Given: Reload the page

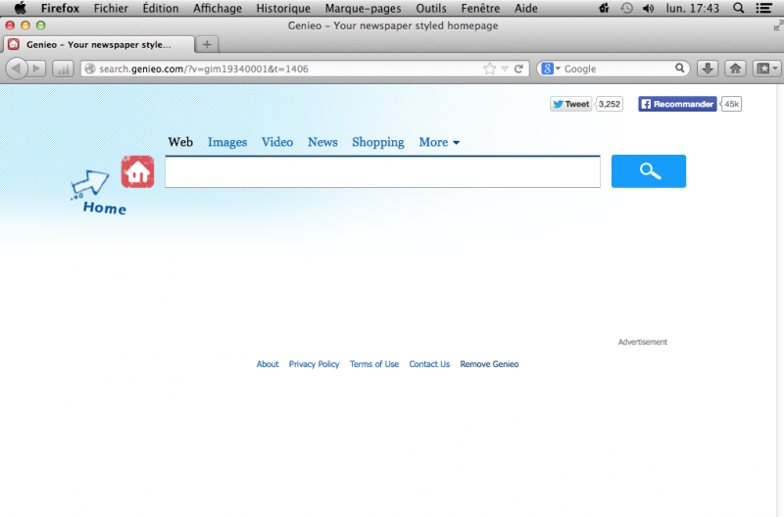Looking at the screenshot, I should (x=518, y=69).
